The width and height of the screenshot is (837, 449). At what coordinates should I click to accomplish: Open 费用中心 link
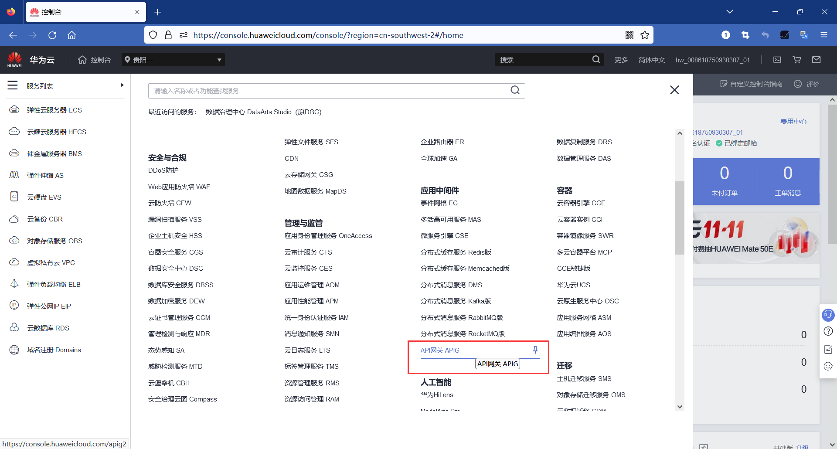click(793, 121)
